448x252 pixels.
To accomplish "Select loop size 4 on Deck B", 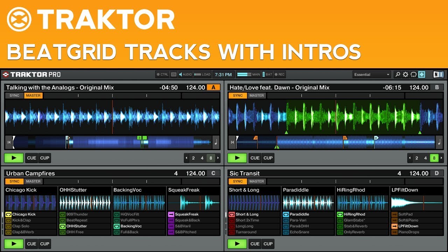I will click(425, 158).
